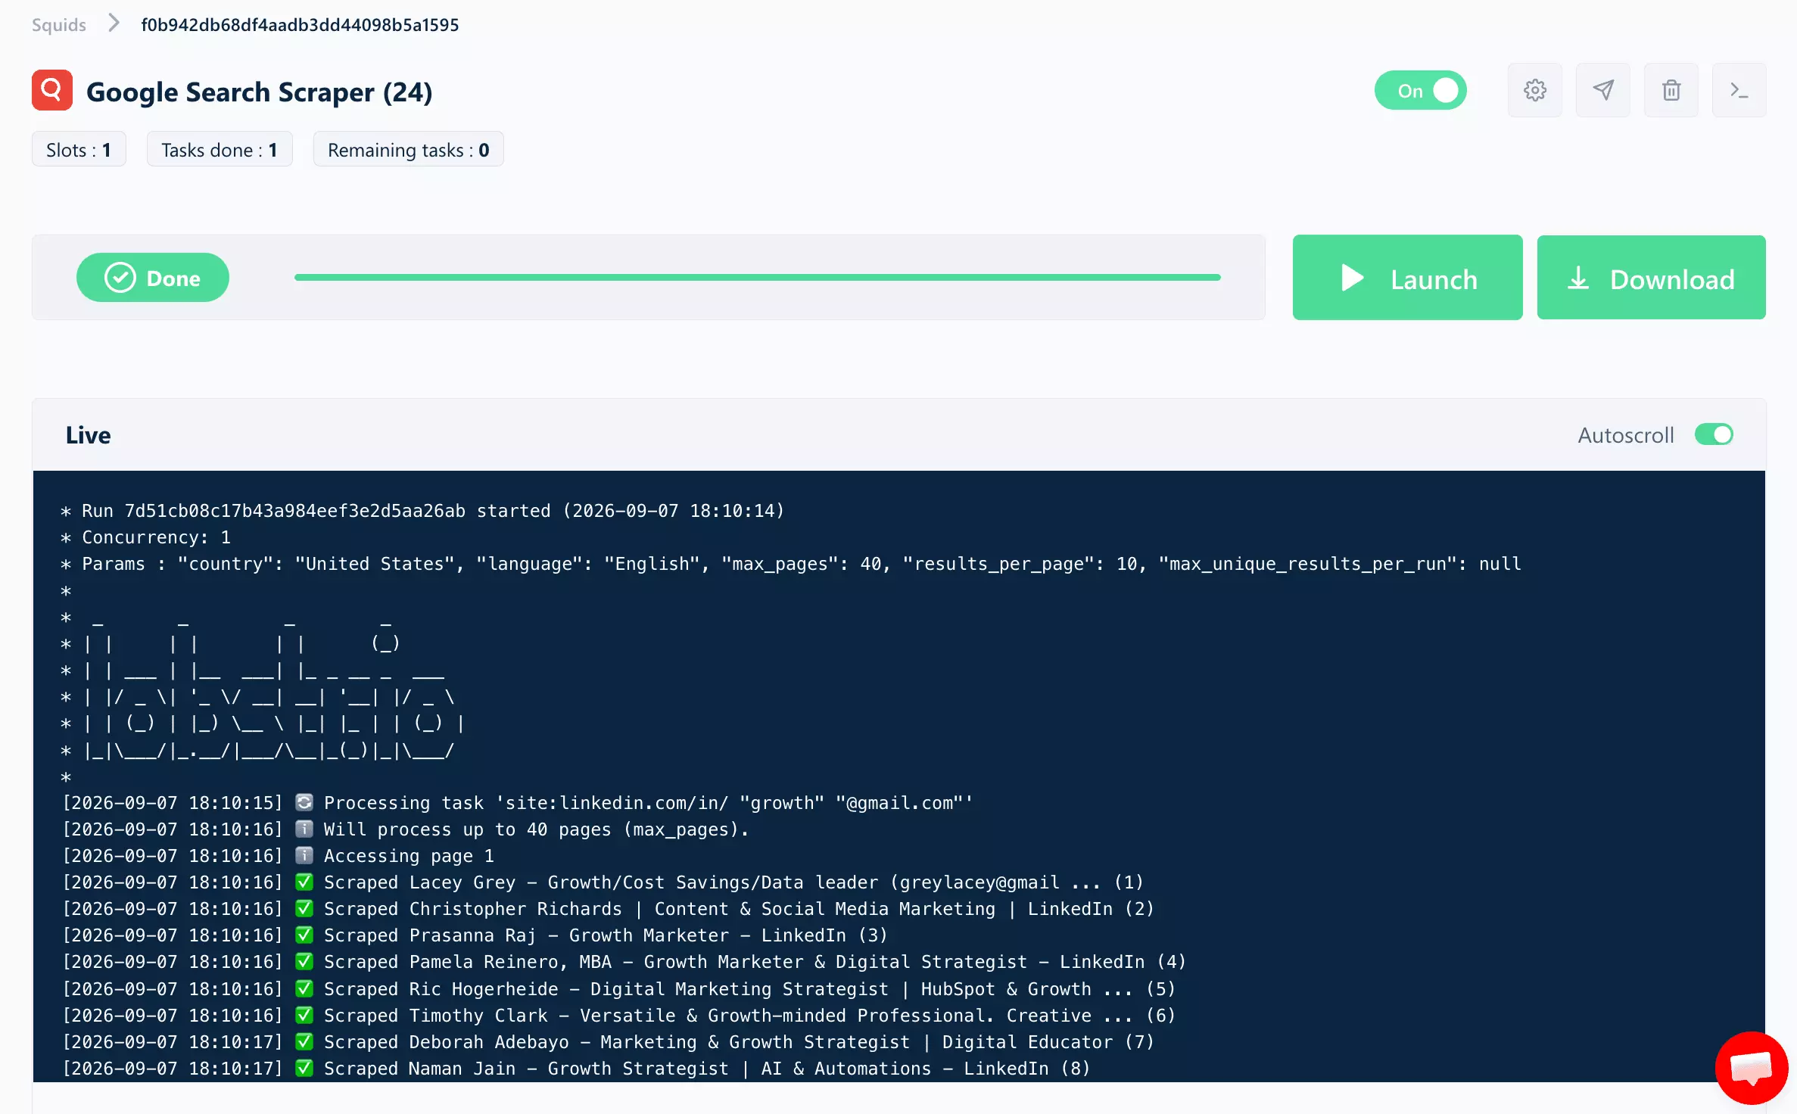The image size is (1797, 1114).
Task: Click the Scraped Lacey Grey log line
Action: 603,882
